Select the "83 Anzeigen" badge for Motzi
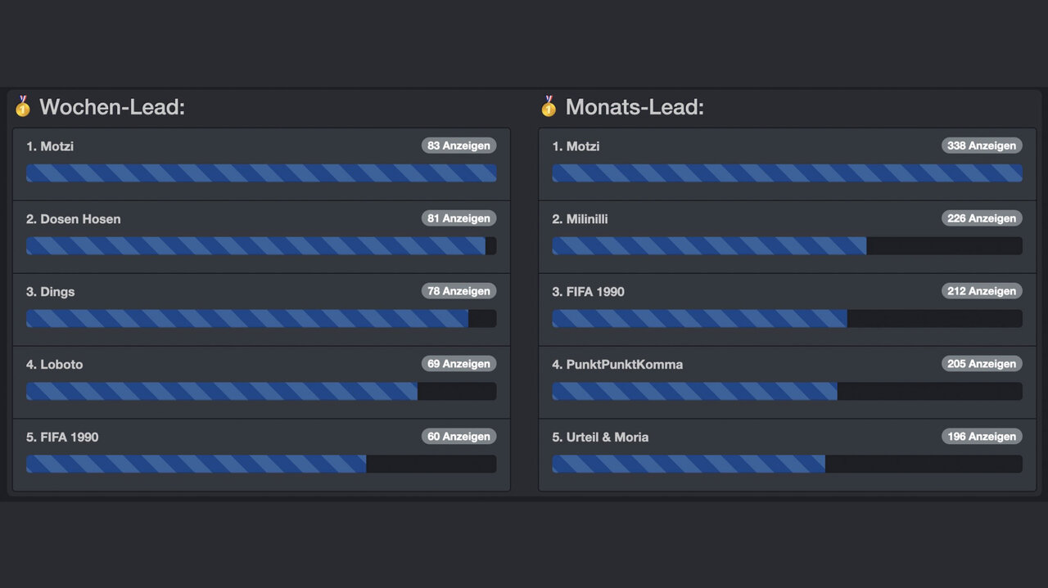Image resolution: width=1048 pixels, height=588 pixels. coord(458,146)
